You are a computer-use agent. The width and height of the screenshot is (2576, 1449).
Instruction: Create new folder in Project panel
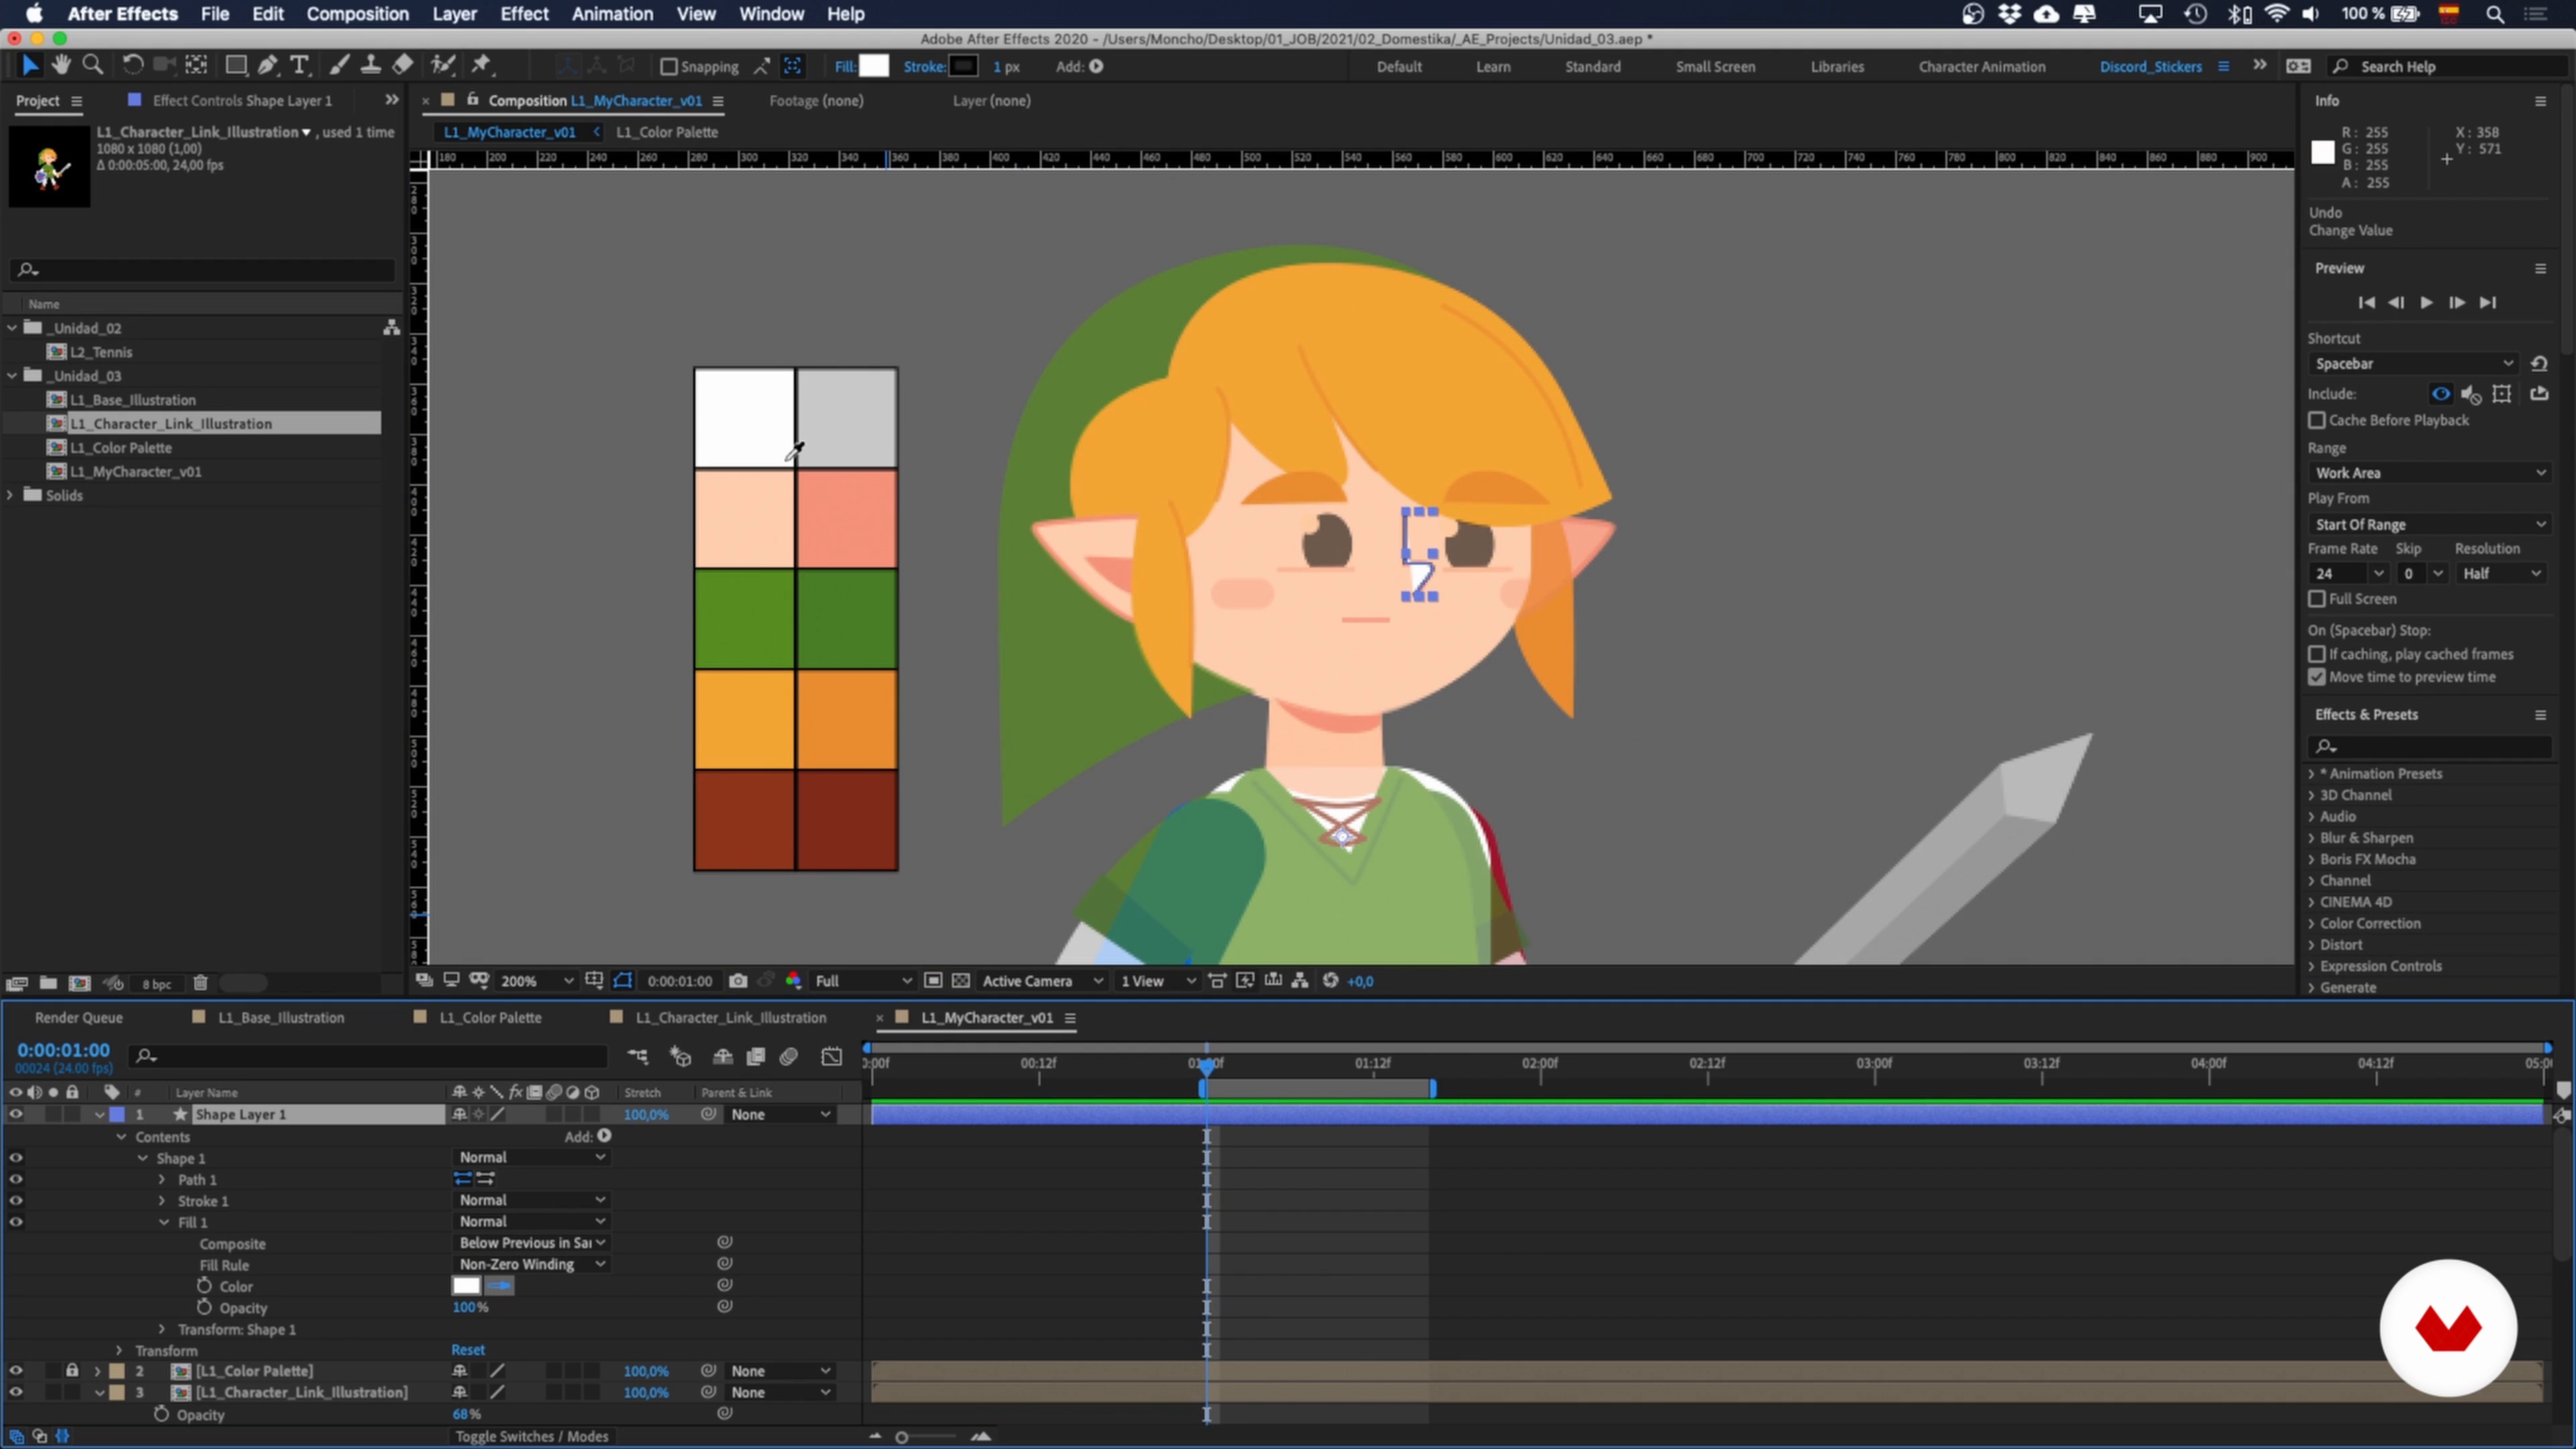[x=48, y=983]
